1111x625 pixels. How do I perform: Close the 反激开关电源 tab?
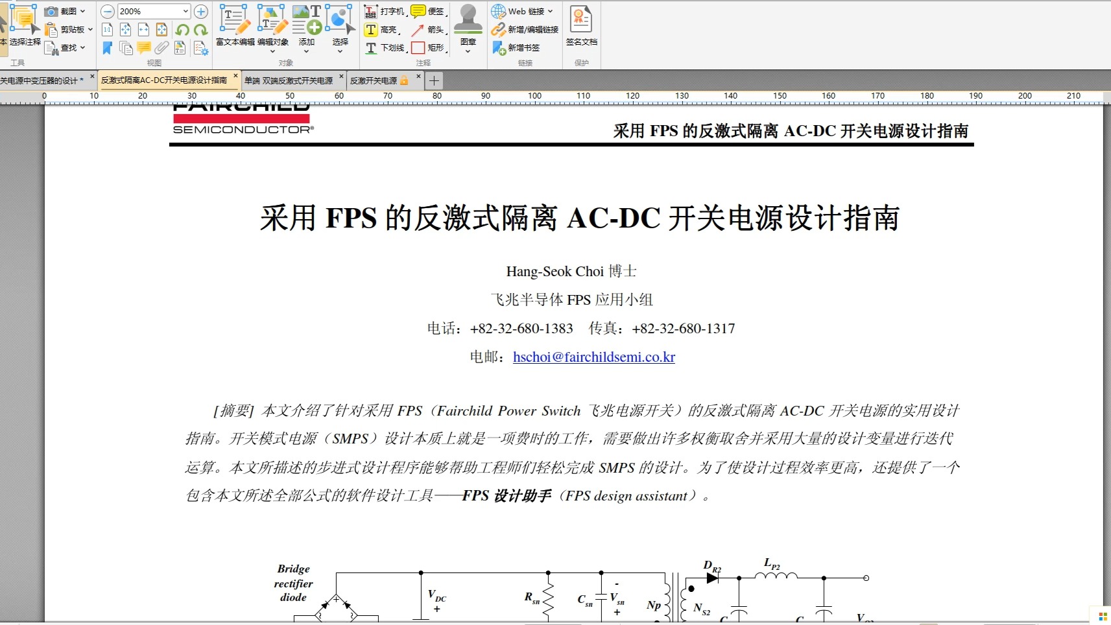tap(418, 77)
